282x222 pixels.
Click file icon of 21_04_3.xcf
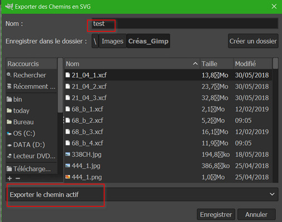pos(67,98)
